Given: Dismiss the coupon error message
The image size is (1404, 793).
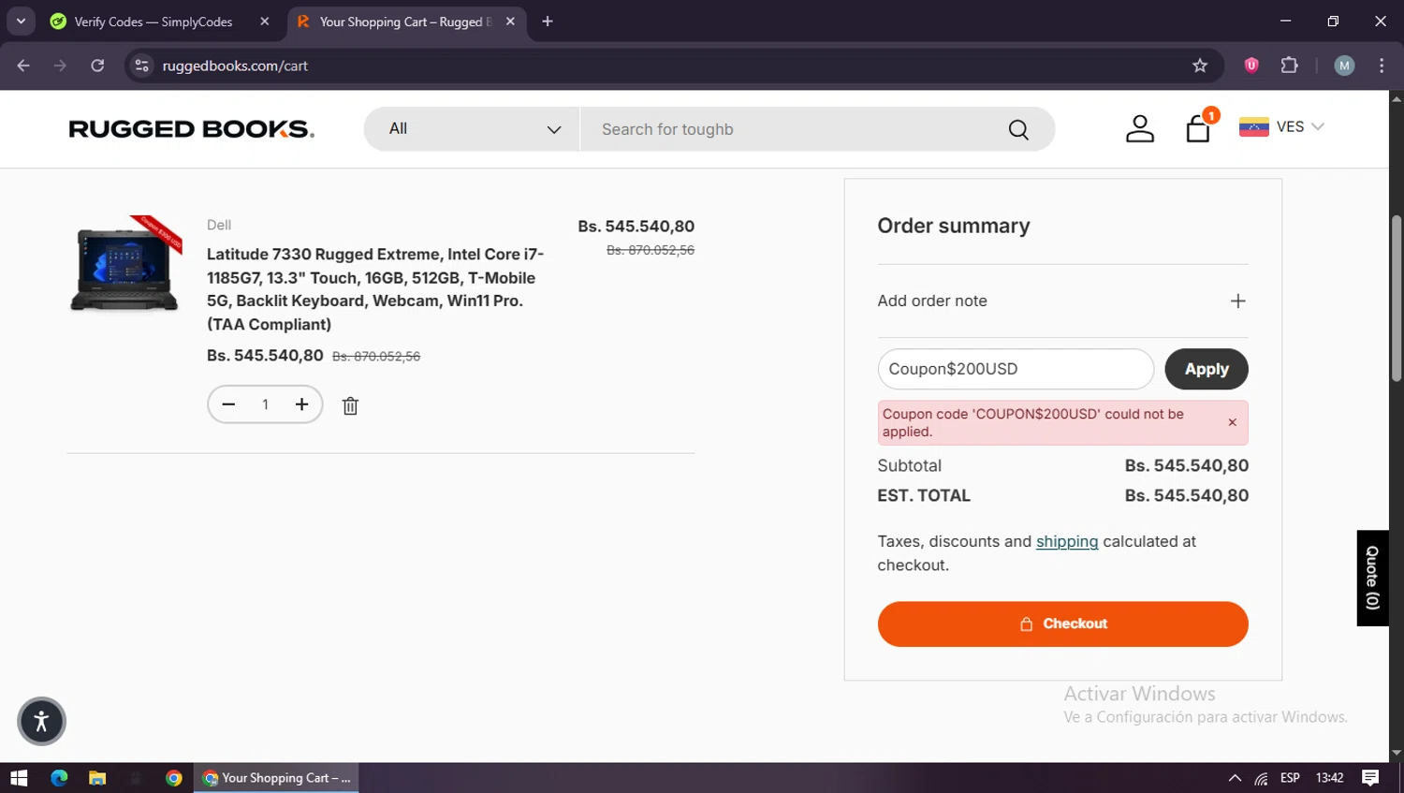Looking at the screenshot, I should coord(1232,422).
